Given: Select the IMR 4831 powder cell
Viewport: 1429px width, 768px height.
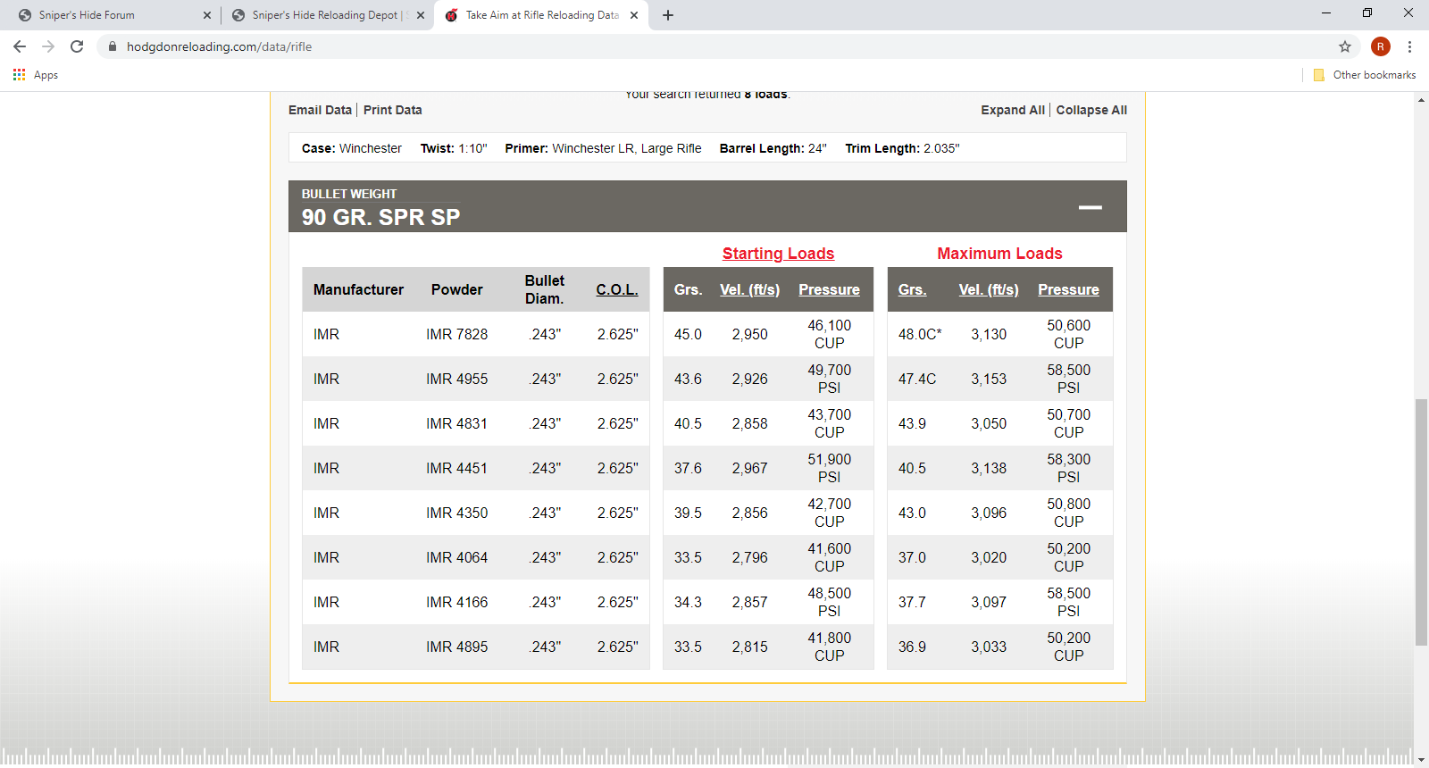Looking at the screenshot, I should coord(456,423).
